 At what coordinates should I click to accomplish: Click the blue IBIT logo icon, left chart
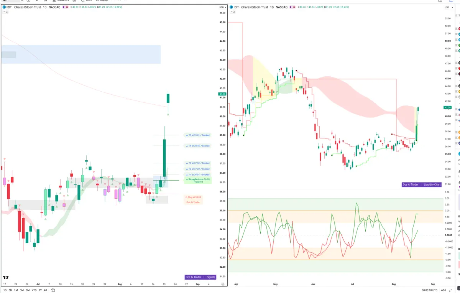click(x=4, y=7)
